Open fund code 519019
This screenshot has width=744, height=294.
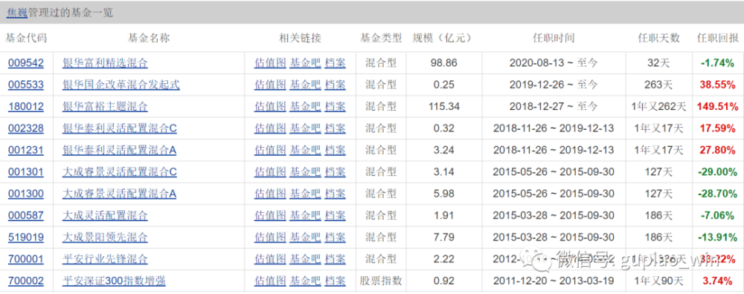25,237
